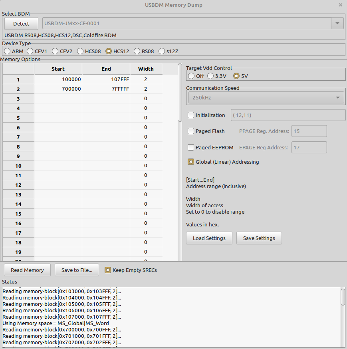This screenshot has width=347, height=349.
Task: Turn Target Vdd Off
Action: tap(191, 76)
